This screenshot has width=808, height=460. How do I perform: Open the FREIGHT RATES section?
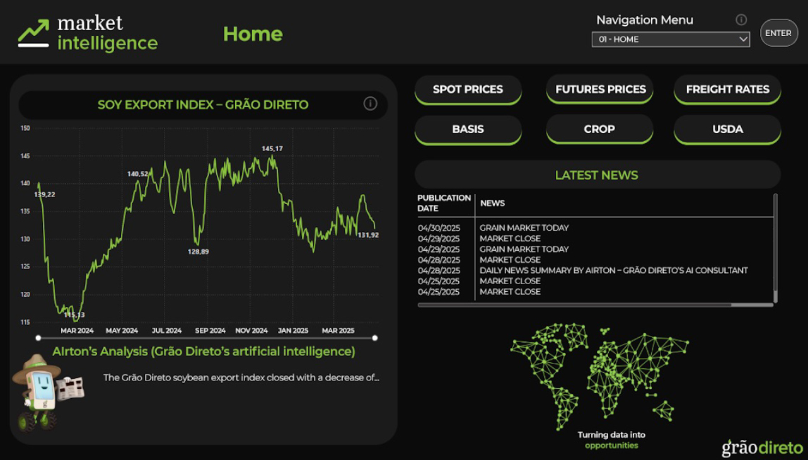(727, 89)
